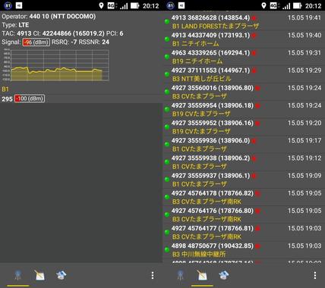Open overflow menu in left screen
This screenshot has height=288, width=325.
pyautogui.click(x=153, y=275)
